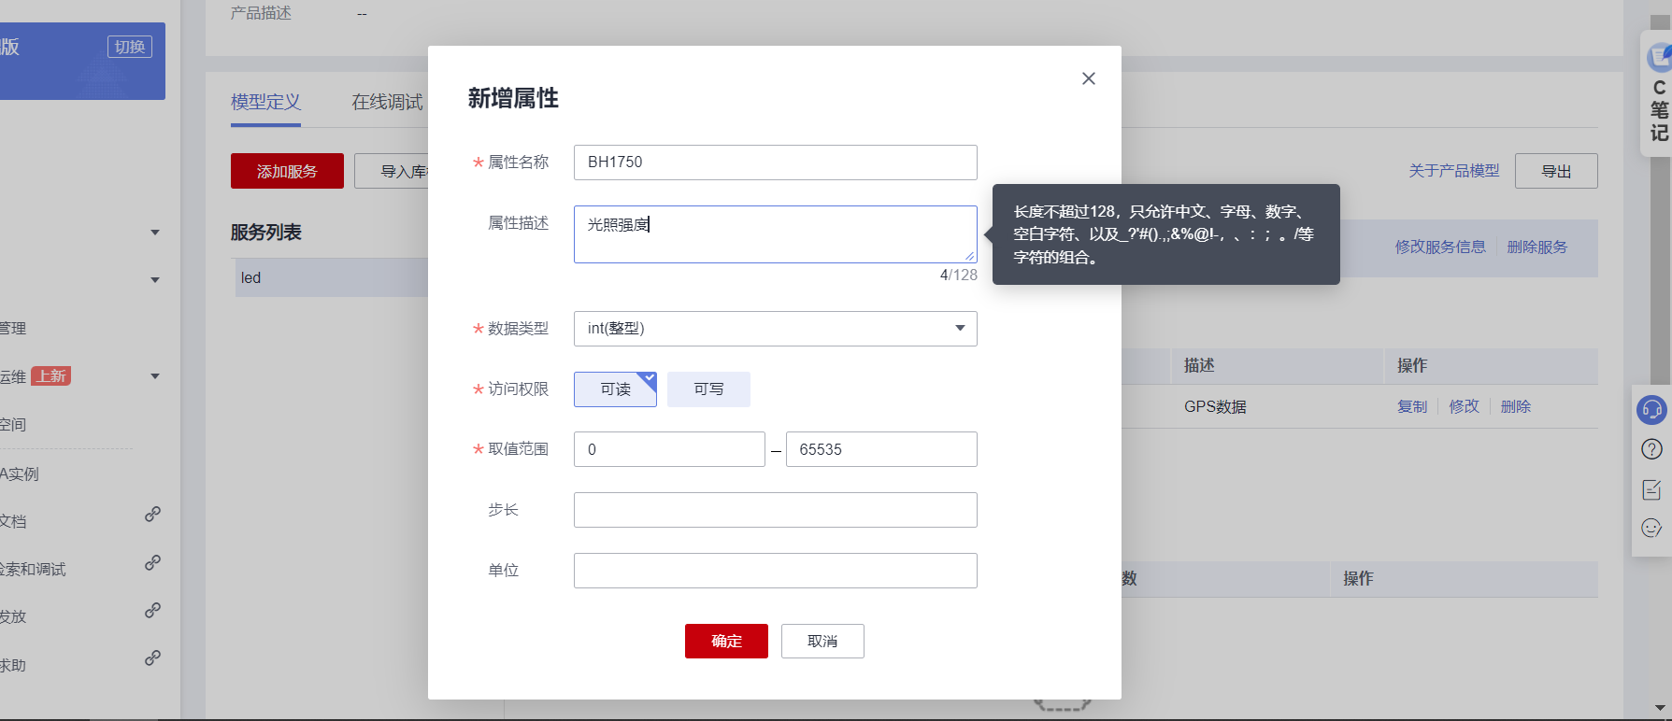Focus the minimum 取值范围 field showing 0
The height and width of the screenshot is (721, 1672).
pyautogui.click(x=669, y=449)
